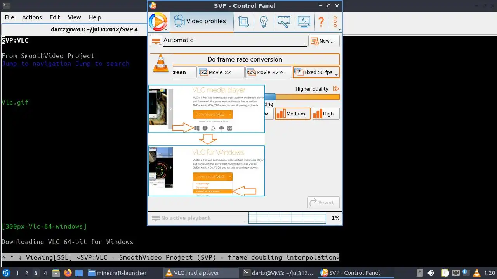The image size is (497, 279).
Task: Click the terminal window icon in title bar
Action: 6,5
